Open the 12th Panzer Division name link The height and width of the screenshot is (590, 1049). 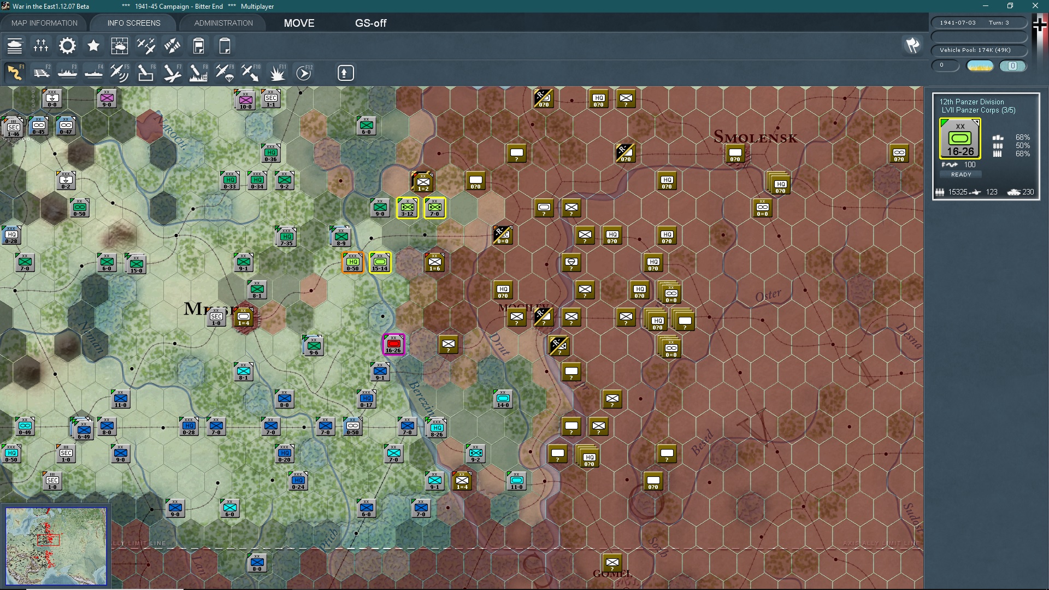971,102
